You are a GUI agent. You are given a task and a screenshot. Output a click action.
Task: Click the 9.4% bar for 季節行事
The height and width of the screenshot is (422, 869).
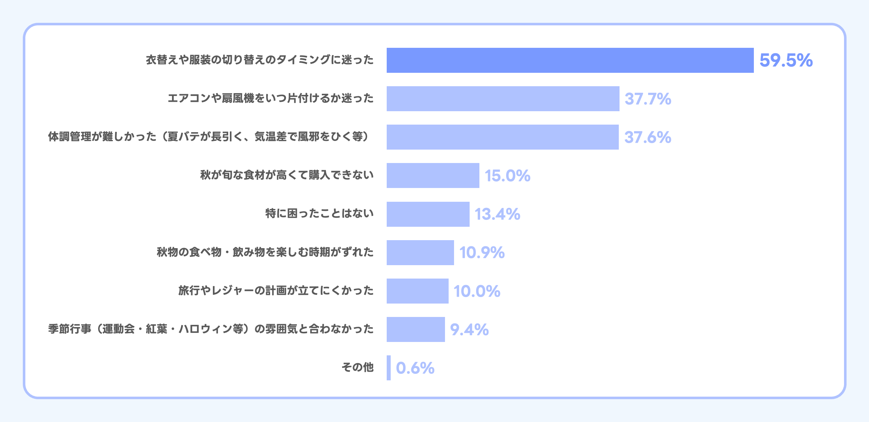416,329
